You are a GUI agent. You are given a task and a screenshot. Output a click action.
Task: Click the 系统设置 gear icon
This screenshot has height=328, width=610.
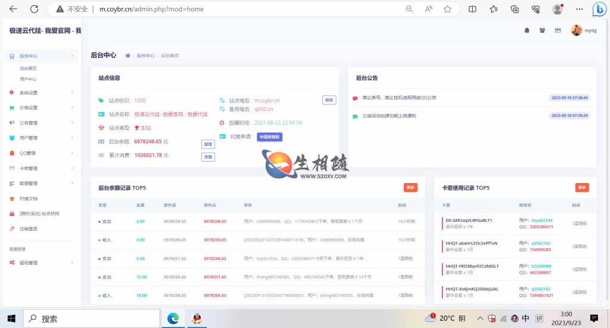click(12, 92)
